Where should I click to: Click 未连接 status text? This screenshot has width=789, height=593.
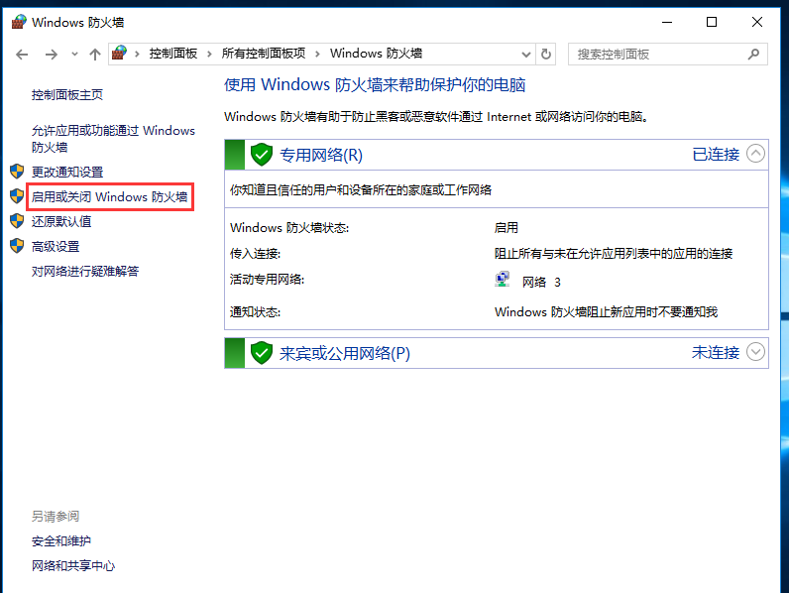click(716, 352)
